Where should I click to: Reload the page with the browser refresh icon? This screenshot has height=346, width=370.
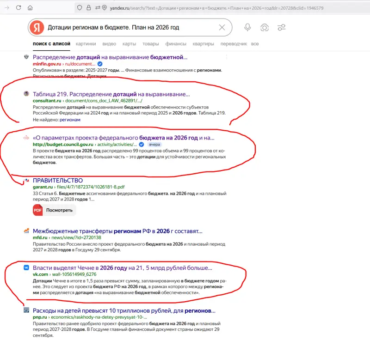18,8
